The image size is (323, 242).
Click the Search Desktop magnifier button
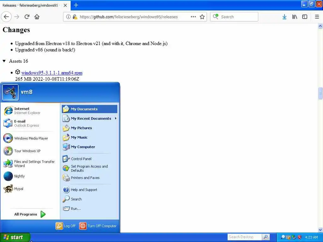click(x=266, y=237)
